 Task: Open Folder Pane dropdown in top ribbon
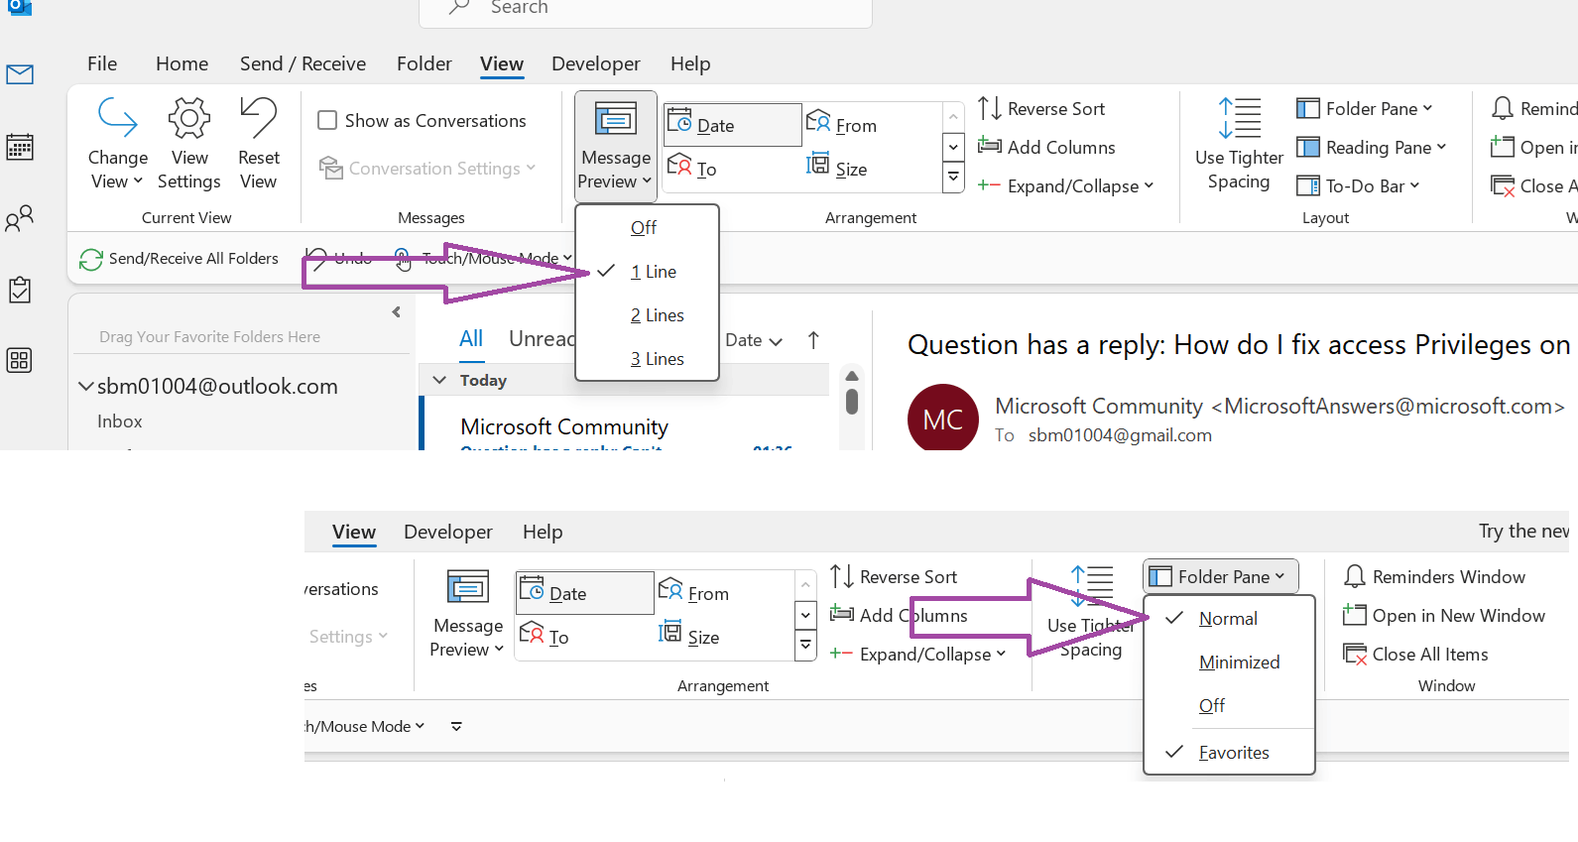click(1365, 108)
